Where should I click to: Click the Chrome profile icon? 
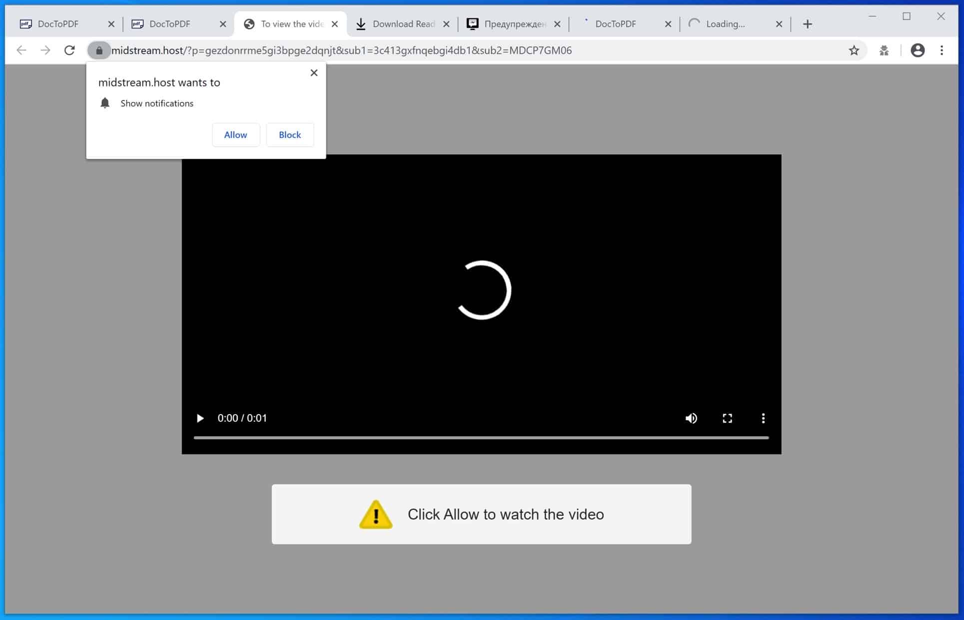pyautogui.click(x=917, y=50)
